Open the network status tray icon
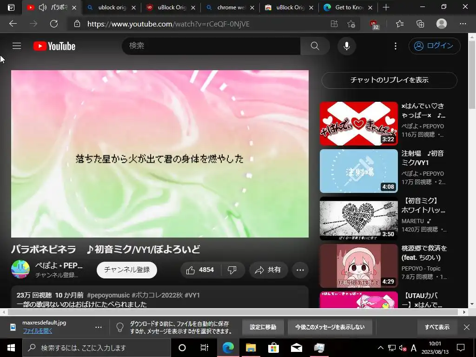476x357 pixels. (392, 348)
